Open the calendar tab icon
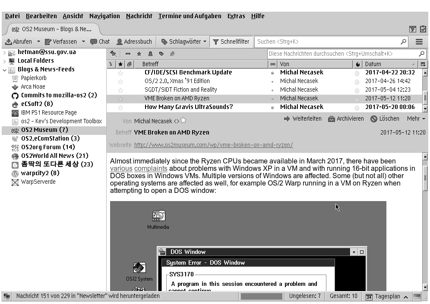Screen dimensions: 430x304 pos(412,29)
